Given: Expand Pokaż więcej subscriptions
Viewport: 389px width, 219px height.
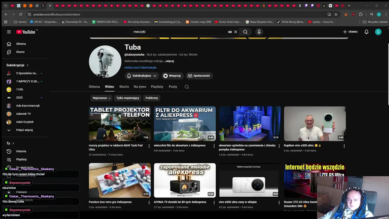Looking at the screenshot, I should point(24,130).
